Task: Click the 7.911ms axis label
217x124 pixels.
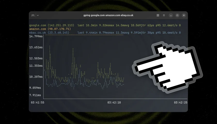Action: (35, 95)
